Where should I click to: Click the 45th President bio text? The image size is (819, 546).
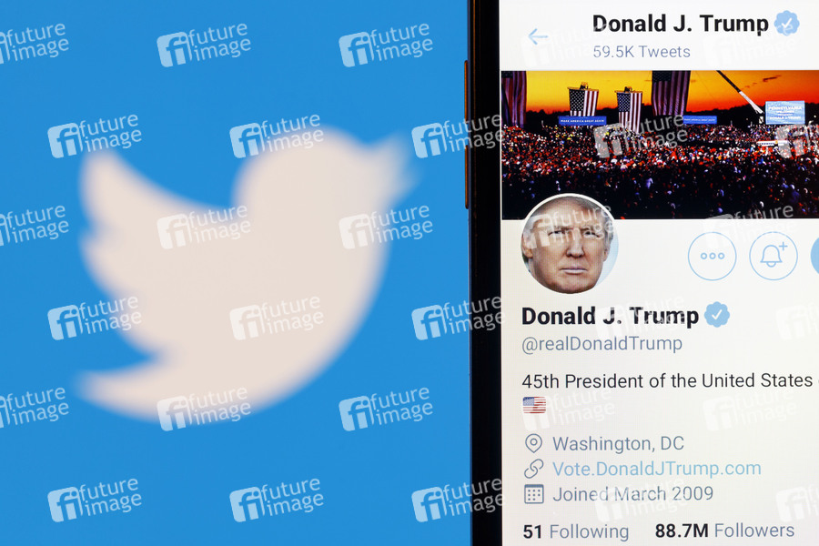coord(667,380)
